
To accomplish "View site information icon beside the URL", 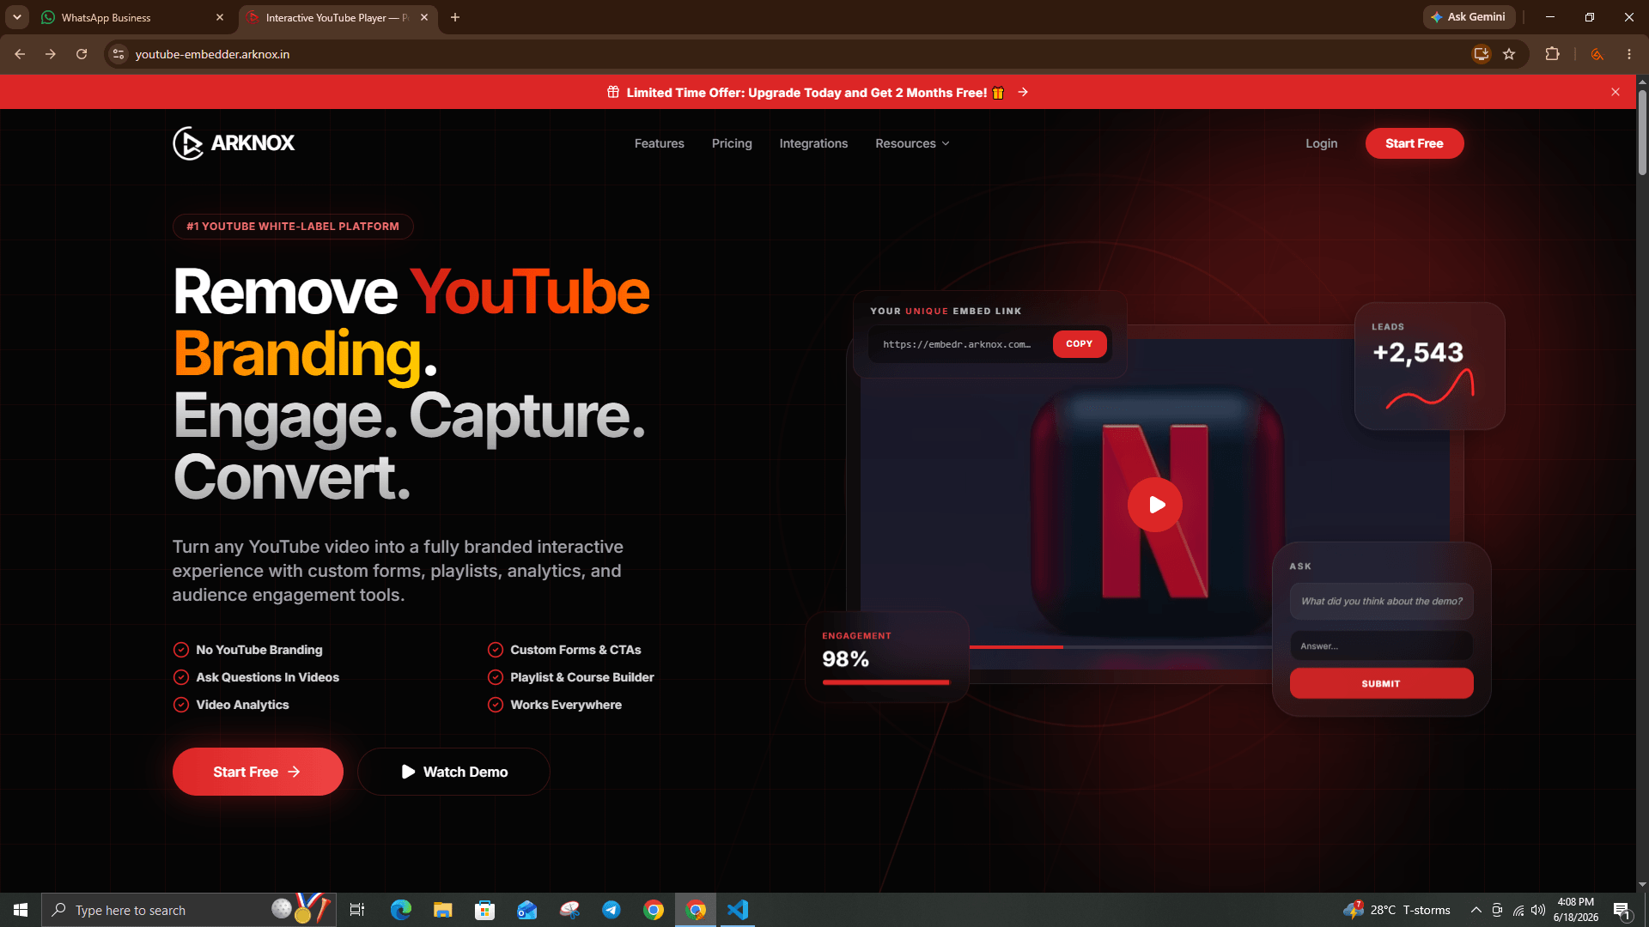I will (119, 54).
